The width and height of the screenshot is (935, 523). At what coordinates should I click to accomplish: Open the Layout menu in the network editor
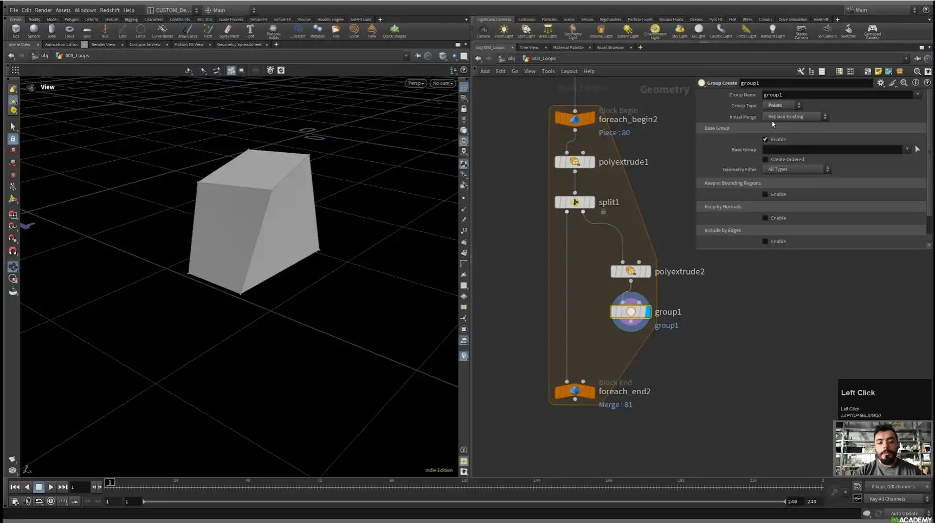pos(569,71)
